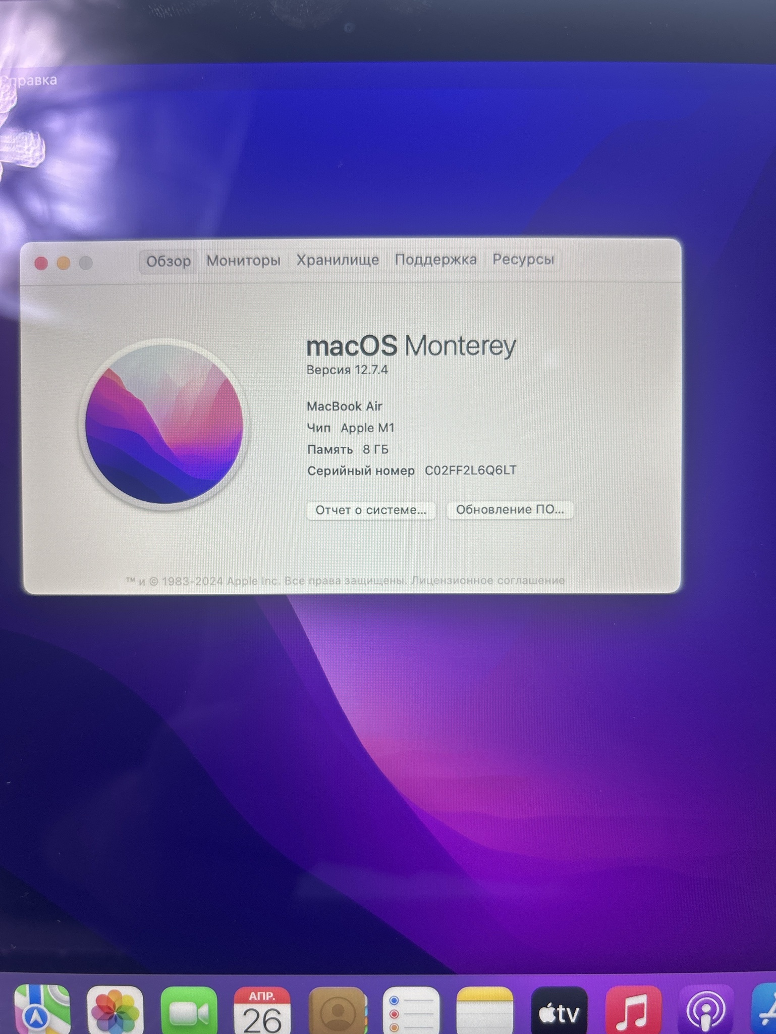The width and height of the screenshot is (776, 1034).
Task: Open the Ресурсы tab
Action: (523, 259)
